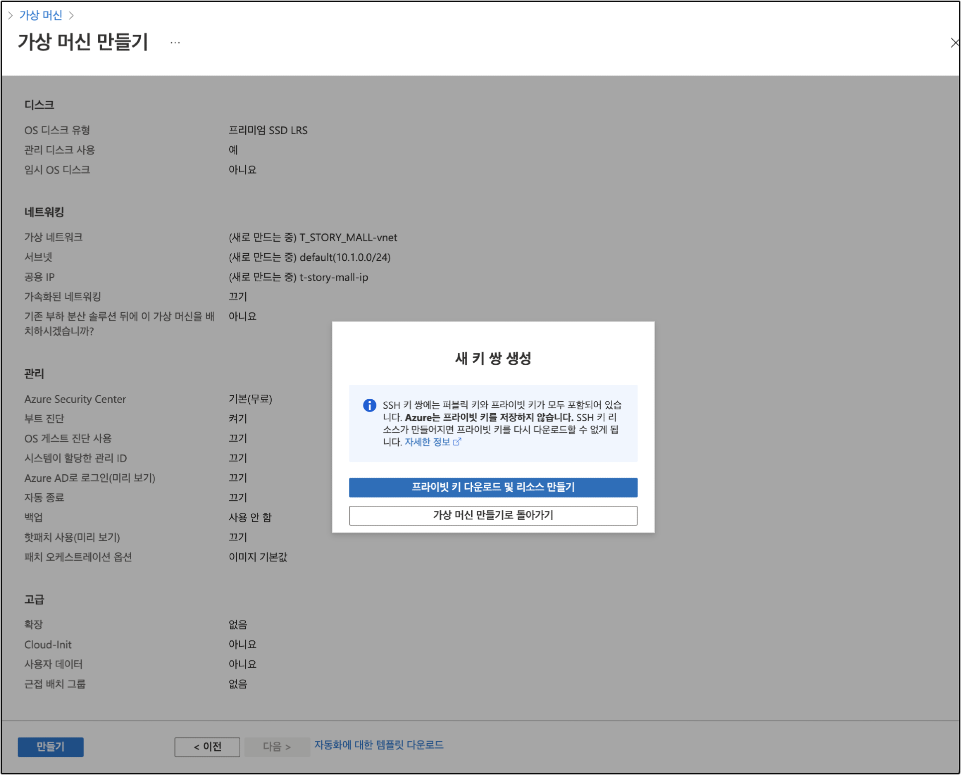Click the 새 키 쌍 생성 dialog title
The width and height of the screenshot is (961, 775).
(493, 358)
